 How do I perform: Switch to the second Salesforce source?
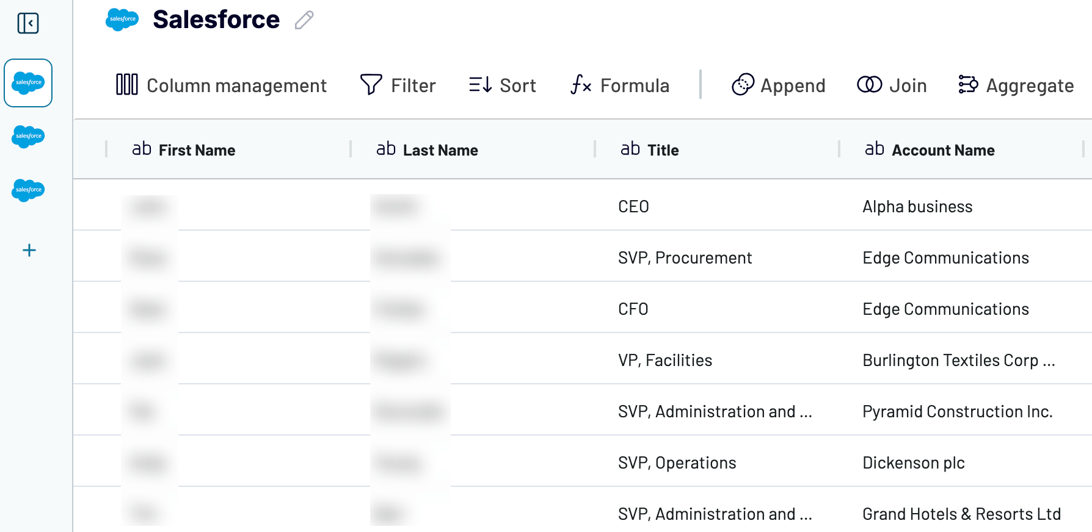tap(28, 137)
